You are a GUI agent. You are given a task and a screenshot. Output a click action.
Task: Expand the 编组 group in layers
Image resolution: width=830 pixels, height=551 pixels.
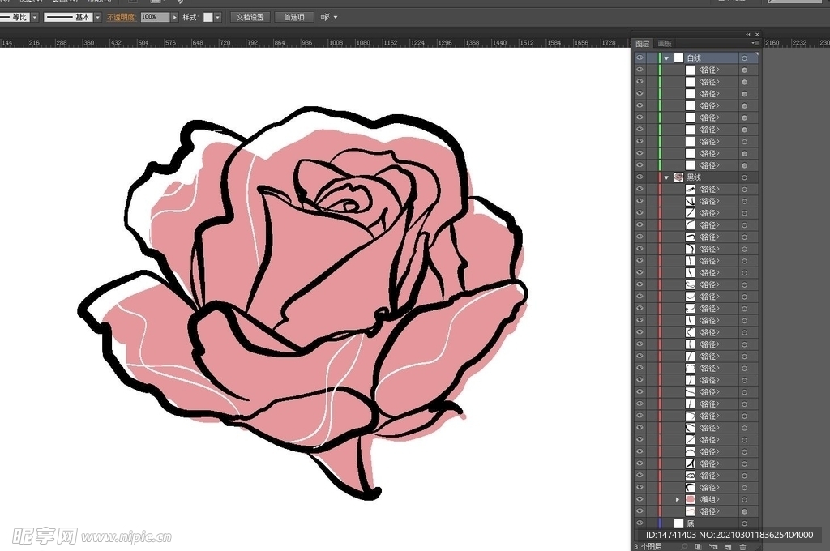click(x=678, y=499)
